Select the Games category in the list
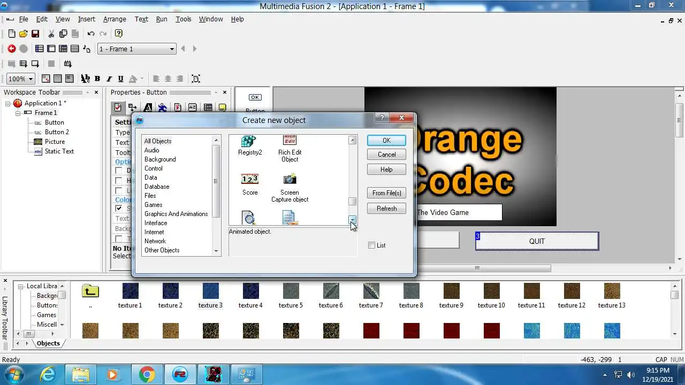This screenshot has height=385, width=685. (154, 205)
